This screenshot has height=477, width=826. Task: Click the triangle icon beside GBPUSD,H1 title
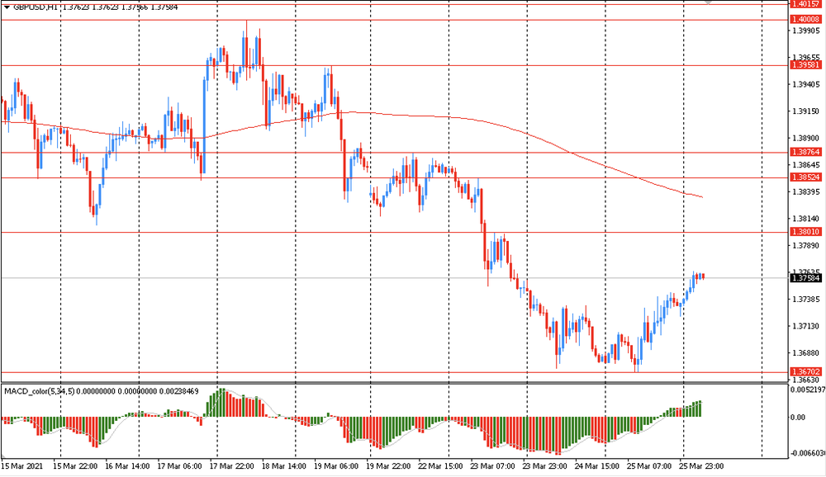coord(7,7)
